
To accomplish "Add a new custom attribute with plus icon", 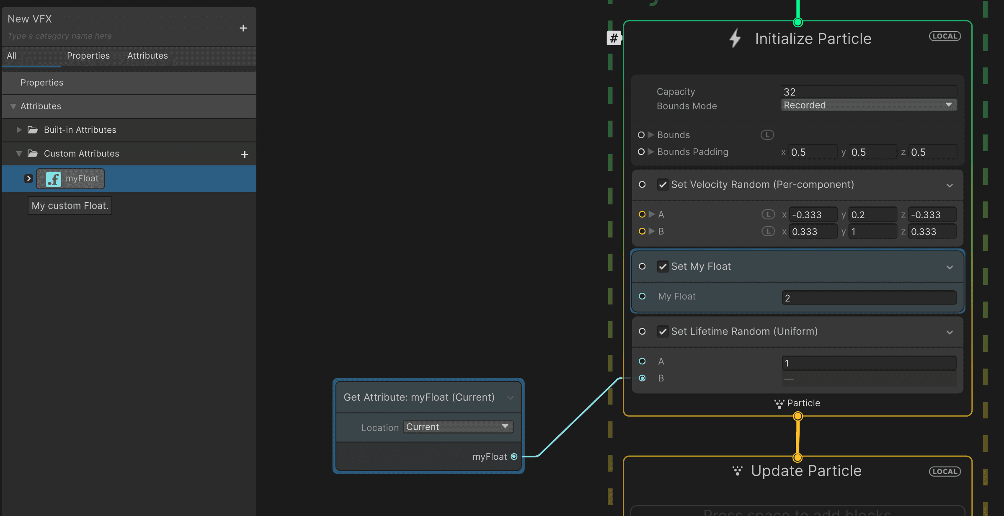I will click(x=245, y=155).
